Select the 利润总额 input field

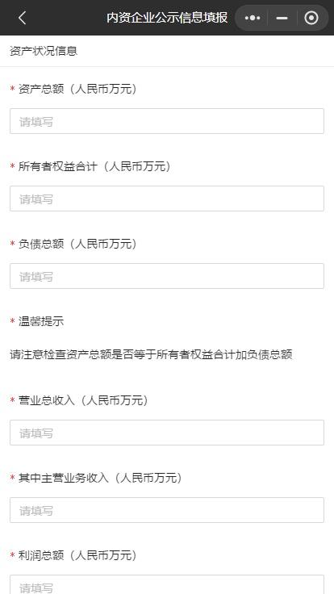click(167, 584)
